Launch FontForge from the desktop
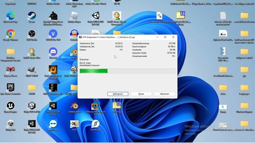 [x=96, y=124]
